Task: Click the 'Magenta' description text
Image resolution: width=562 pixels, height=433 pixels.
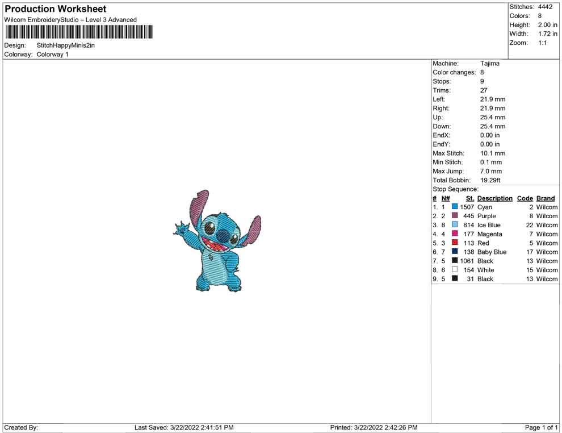Action: click(x=489, y=234)
